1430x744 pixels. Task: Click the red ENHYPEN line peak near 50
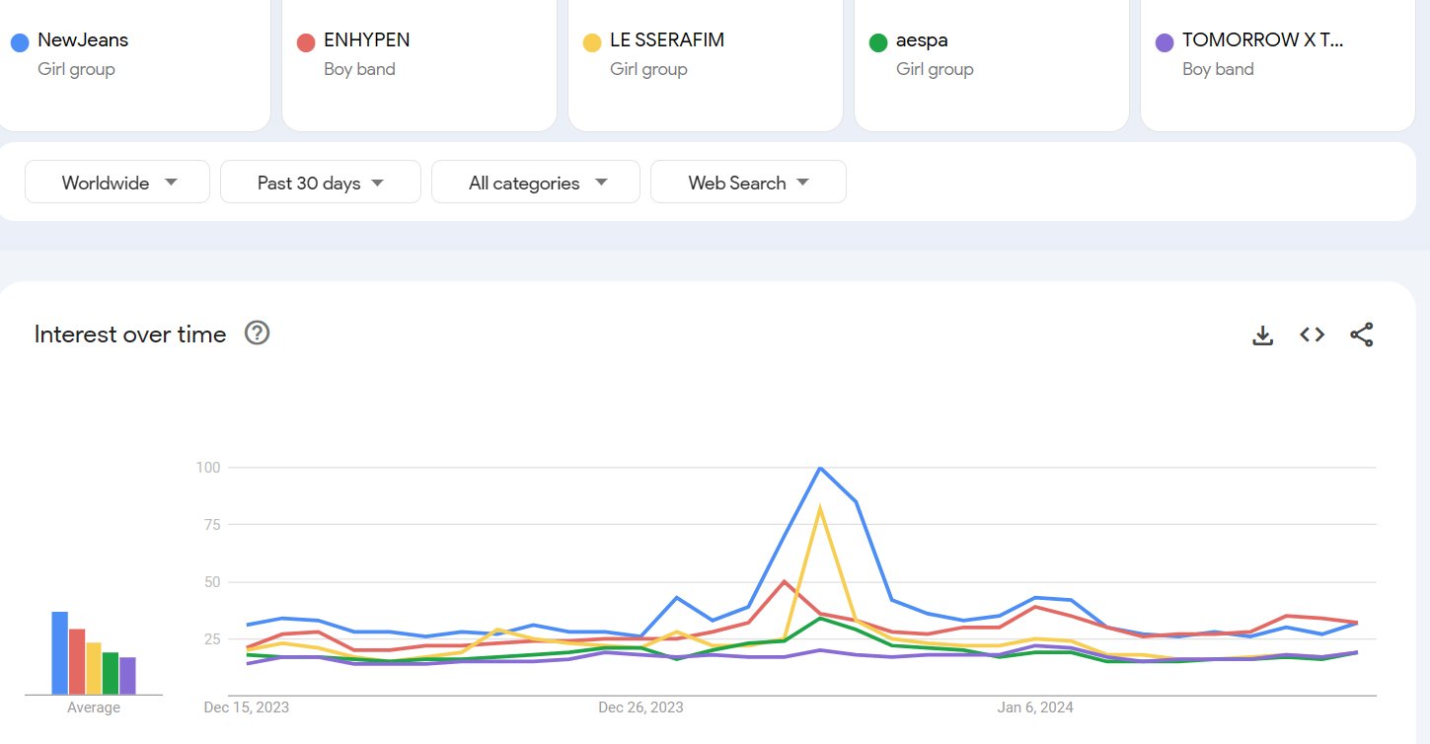(785, 582)
